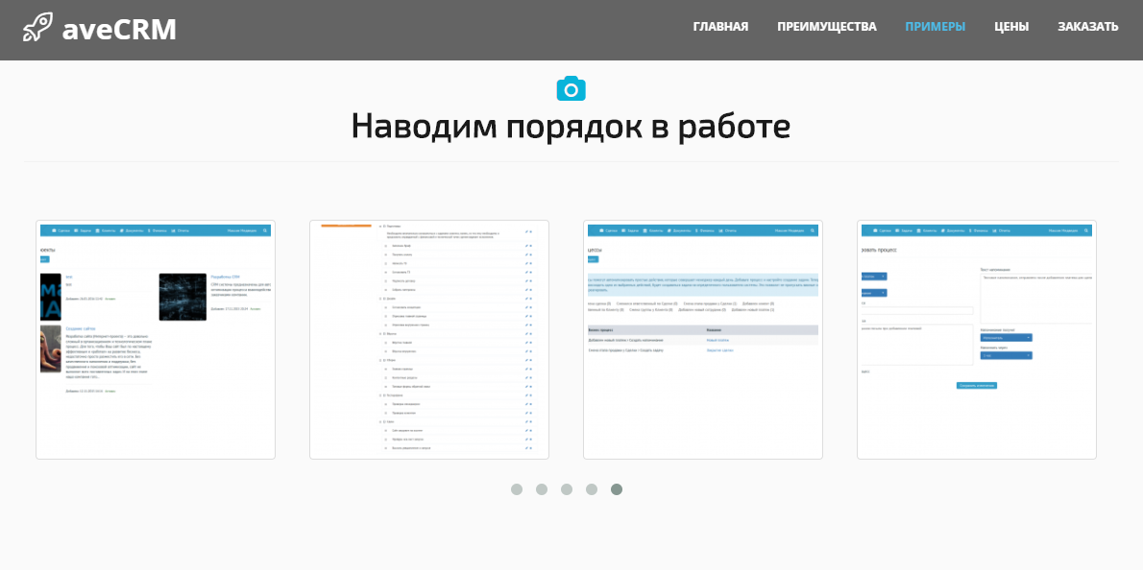Click the orange progress bar in the checklist screenshot
Viewport: 1143px width, 570px height.
(346, 225)
